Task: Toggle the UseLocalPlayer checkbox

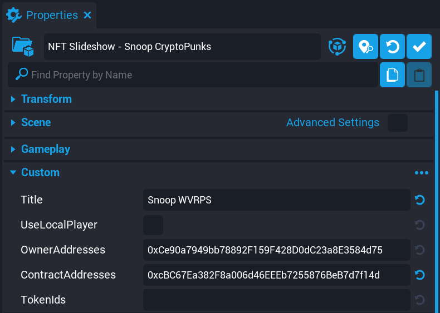Action: 153,225
